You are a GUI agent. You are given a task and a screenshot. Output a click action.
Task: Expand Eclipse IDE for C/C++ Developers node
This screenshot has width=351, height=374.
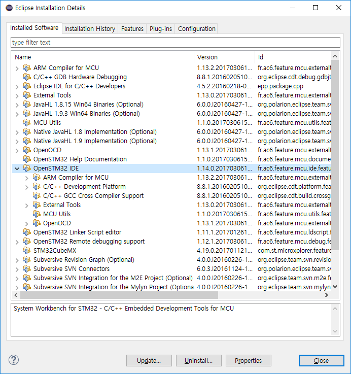tap(17, 87)
